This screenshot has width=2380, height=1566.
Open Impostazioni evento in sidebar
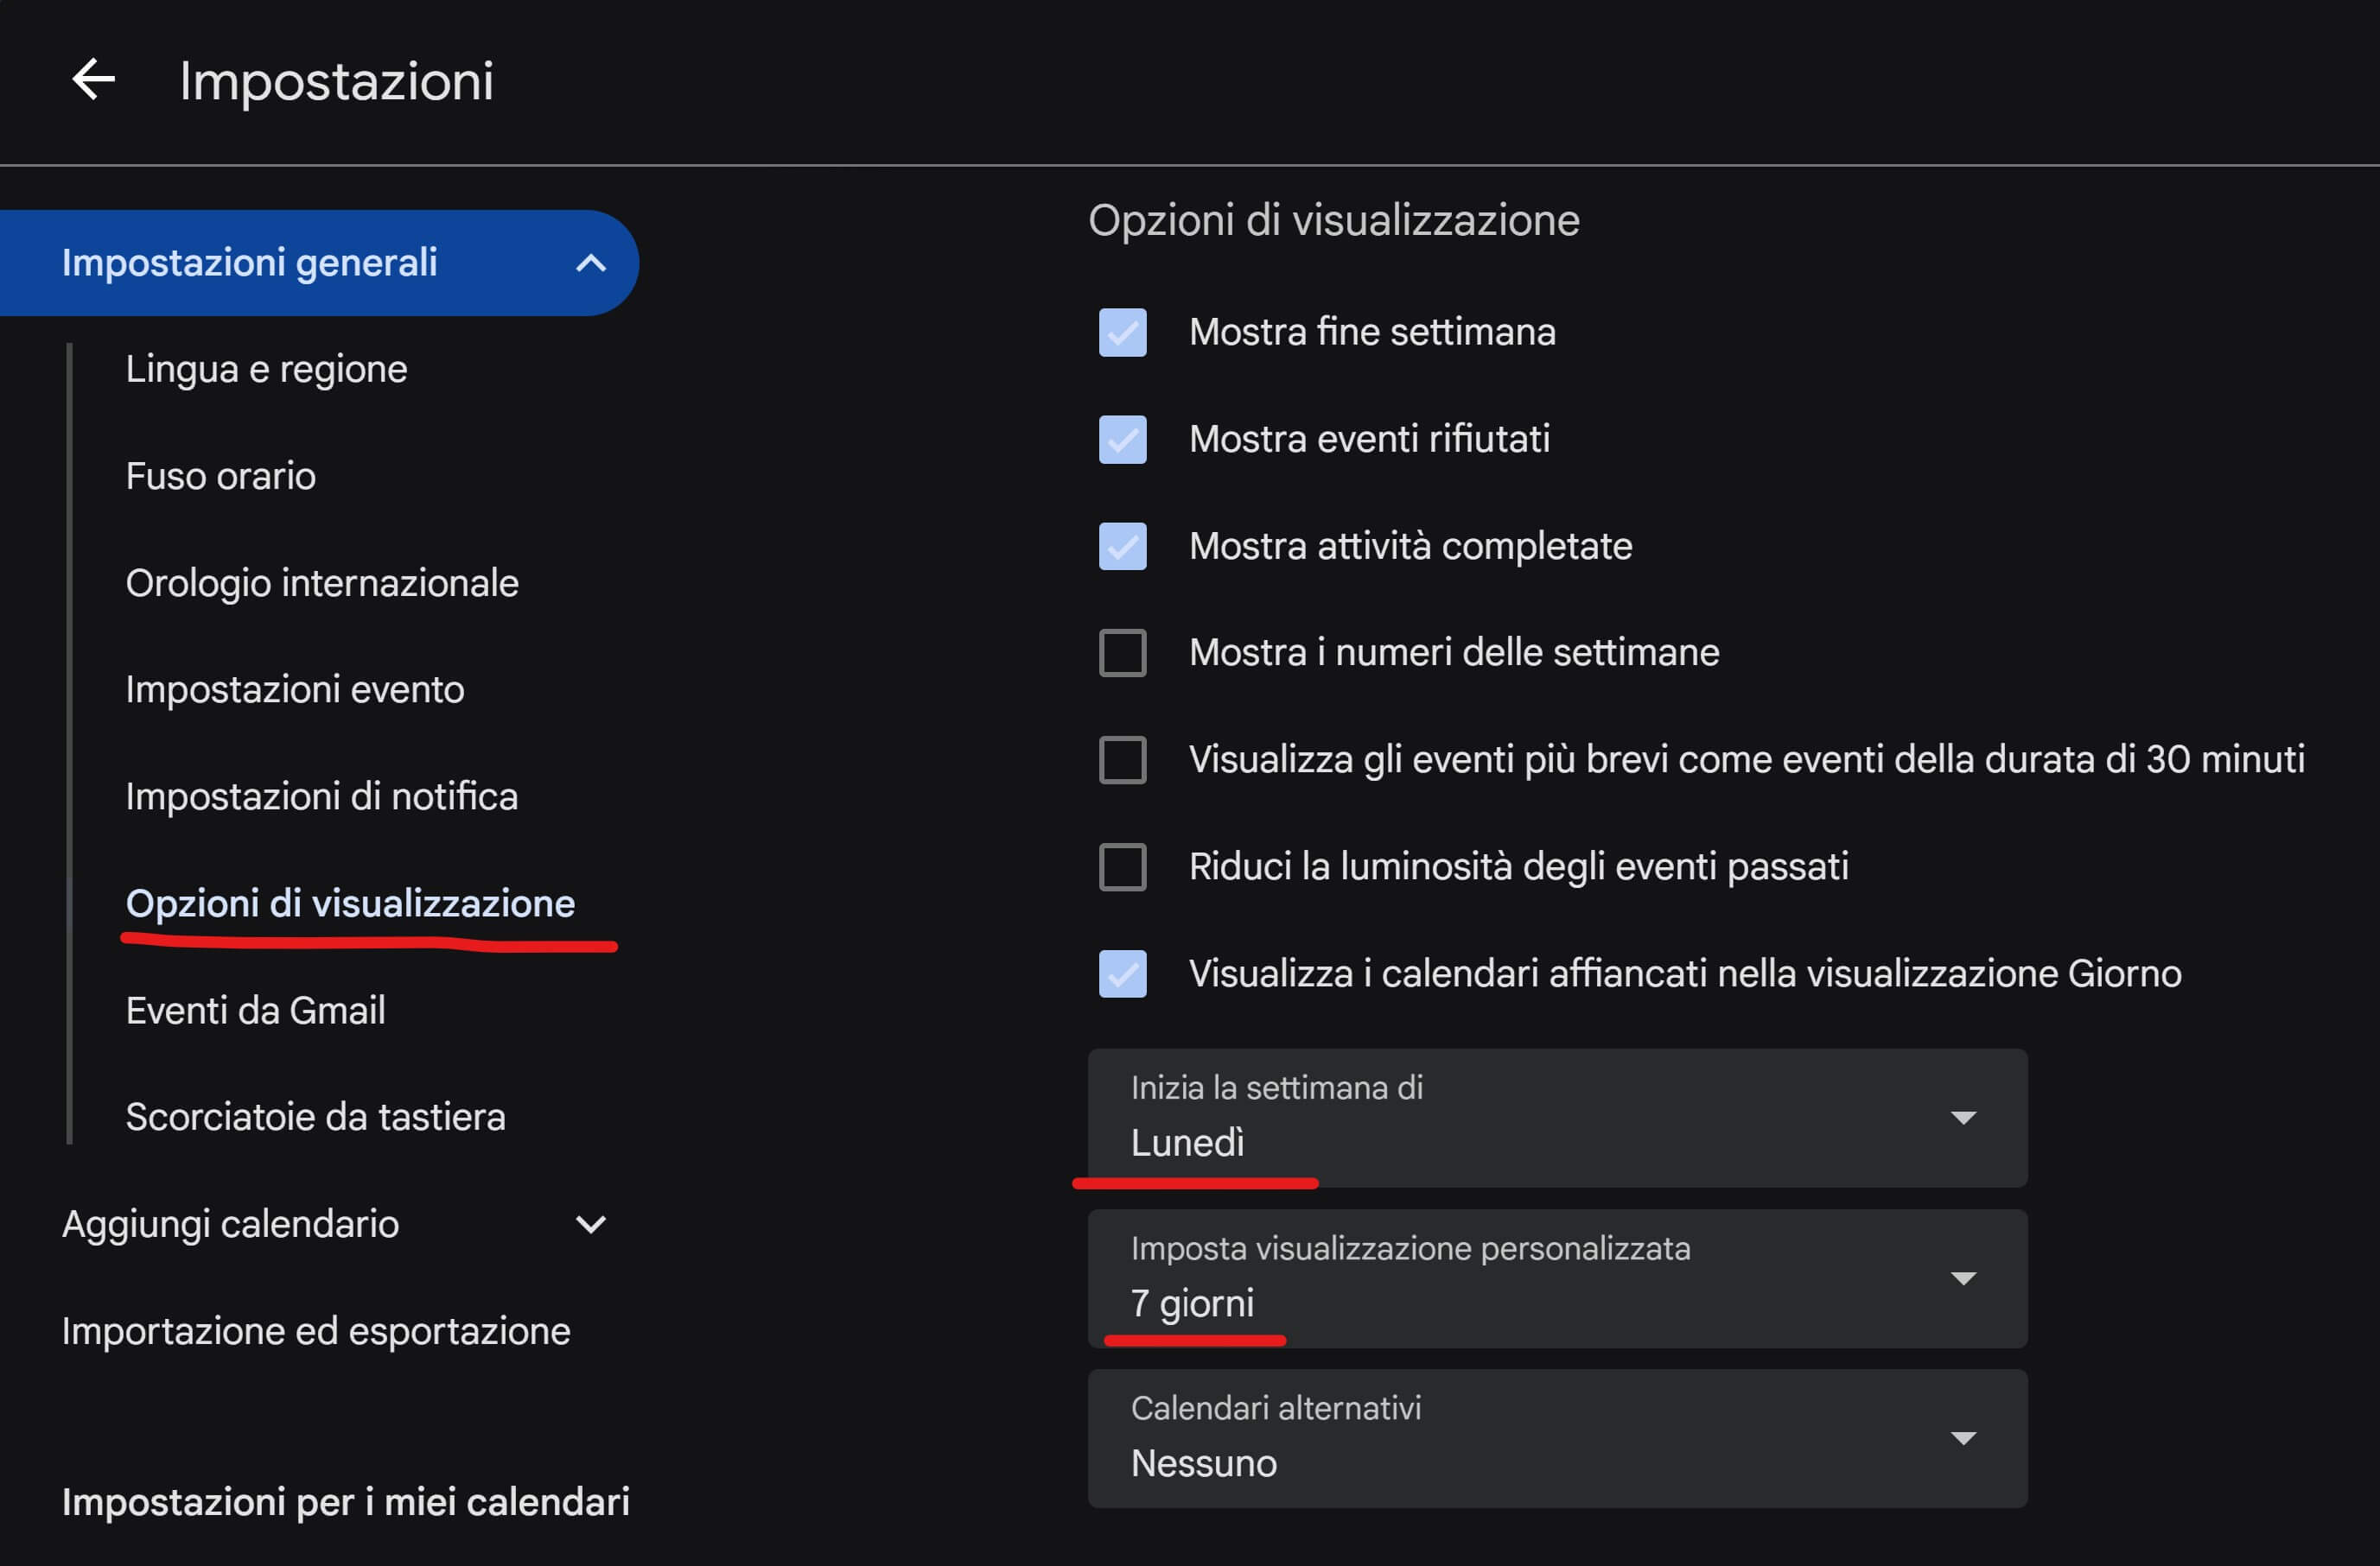pyautogui.click(x=294, y=689)
